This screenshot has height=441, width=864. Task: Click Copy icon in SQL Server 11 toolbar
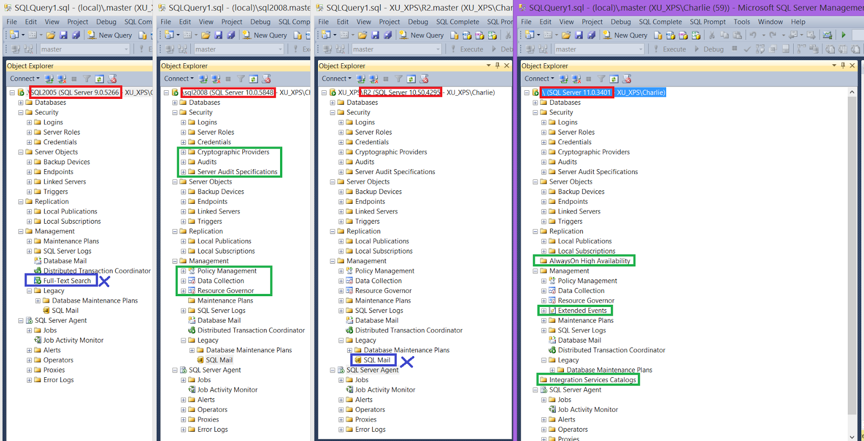(x=724, y=35)
